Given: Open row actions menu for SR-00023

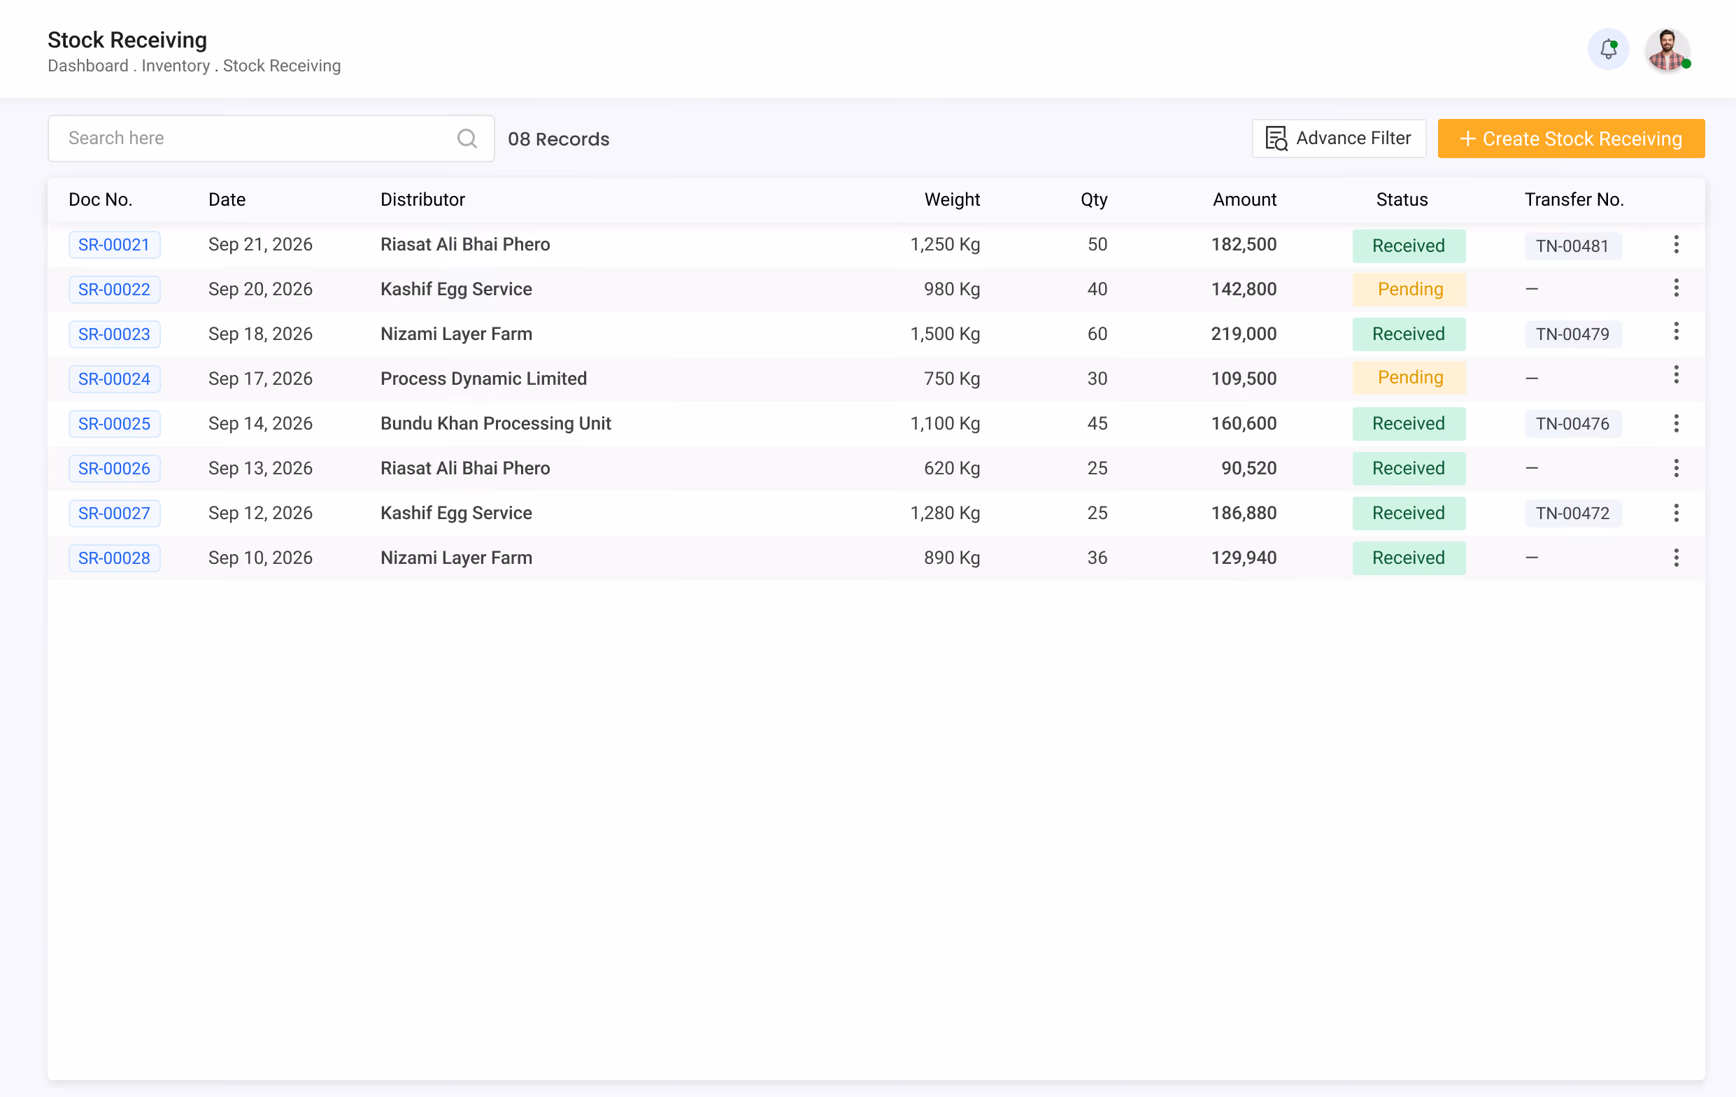Looking at the screenshot, I should pyautogui.click(x=1676, y=331).
